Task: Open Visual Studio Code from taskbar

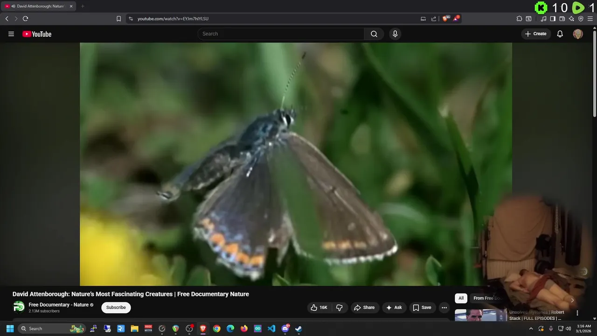Action: pyautogui.click(x=271, y=329)
